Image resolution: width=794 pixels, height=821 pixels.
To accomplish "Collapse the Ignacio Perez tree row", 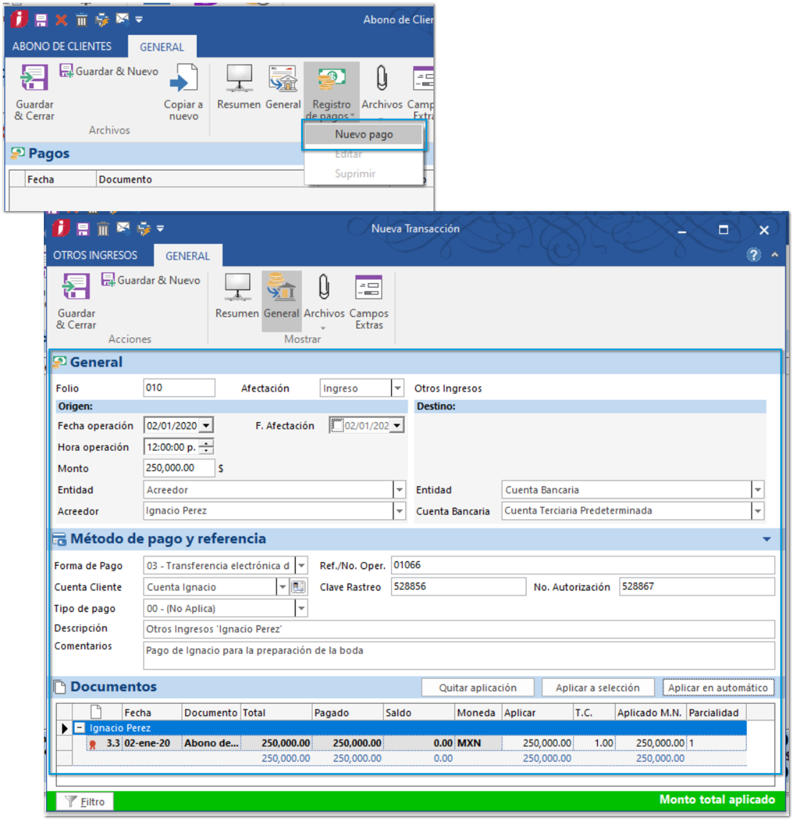I will [80, 728].
